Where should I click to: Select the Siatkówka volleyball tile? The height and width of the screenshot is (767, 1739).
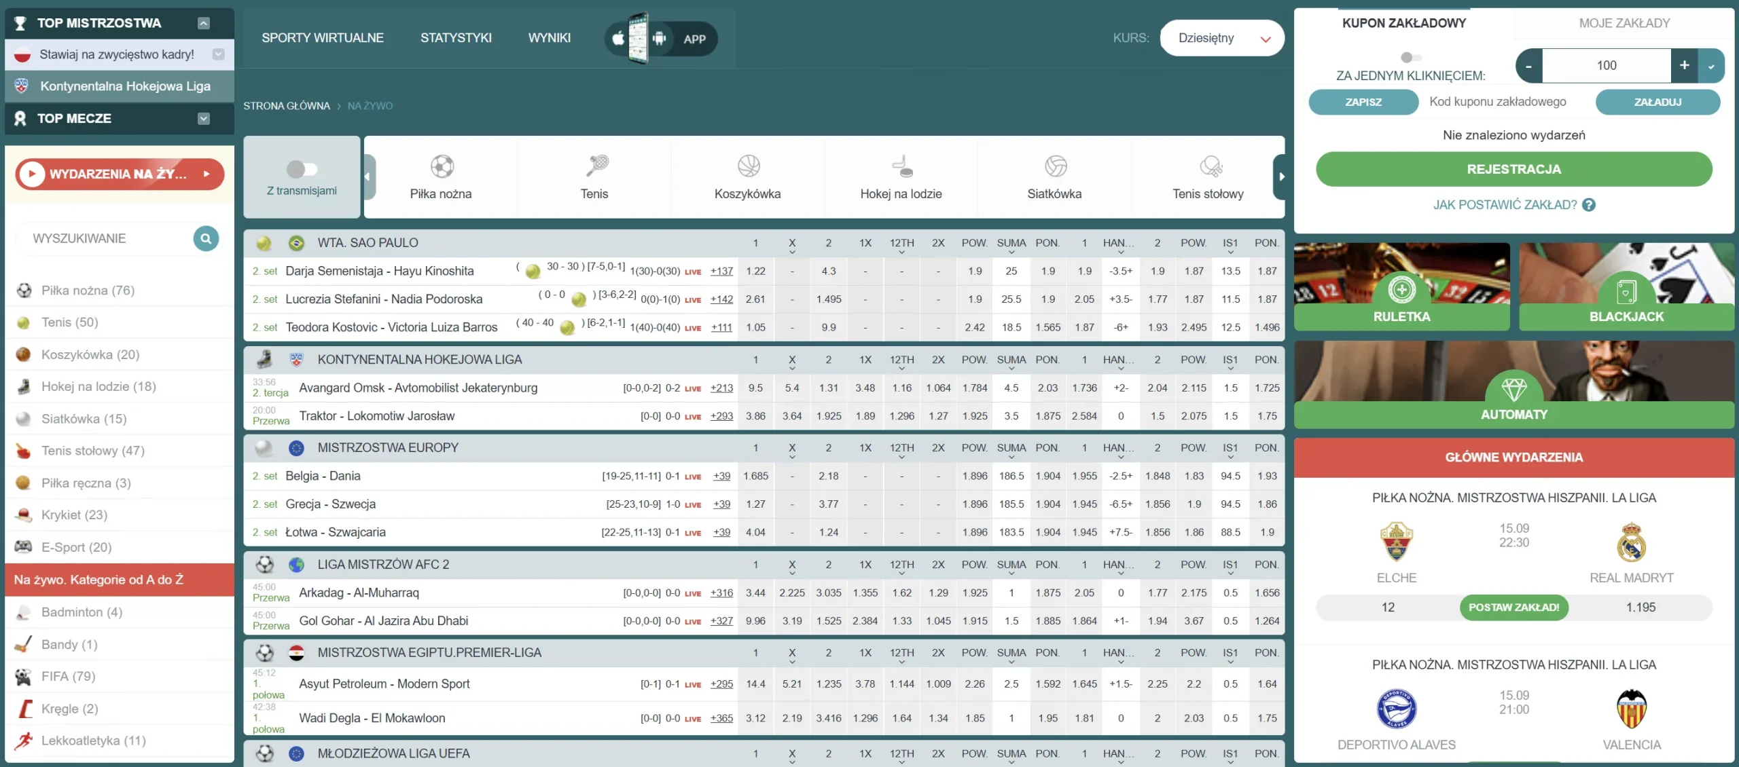(x=1055, y=177)
